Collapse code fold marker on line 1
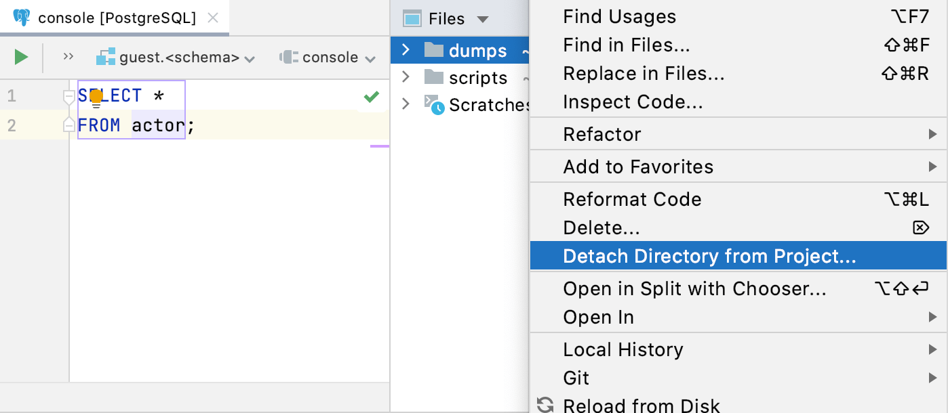 tap(70, 95)
